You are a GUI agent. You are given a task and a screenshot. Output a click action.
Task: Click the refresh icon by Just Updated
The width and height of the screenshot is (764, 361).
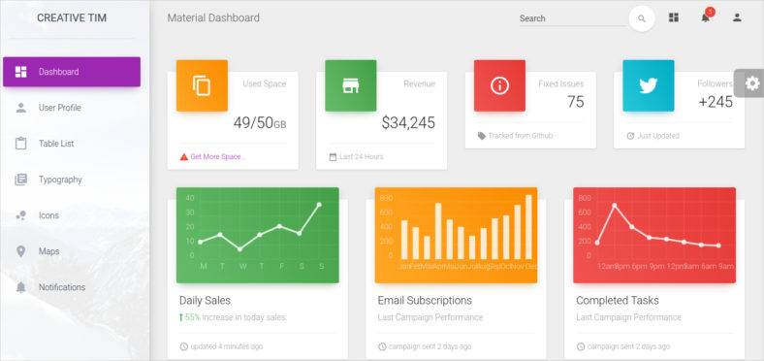point(630,136)
